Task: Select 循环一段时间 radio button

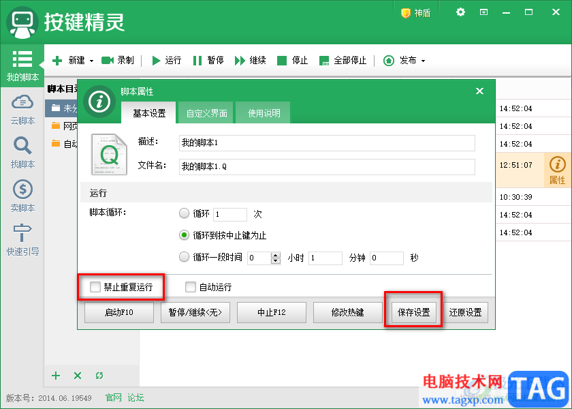Action: tap(185, 257)
